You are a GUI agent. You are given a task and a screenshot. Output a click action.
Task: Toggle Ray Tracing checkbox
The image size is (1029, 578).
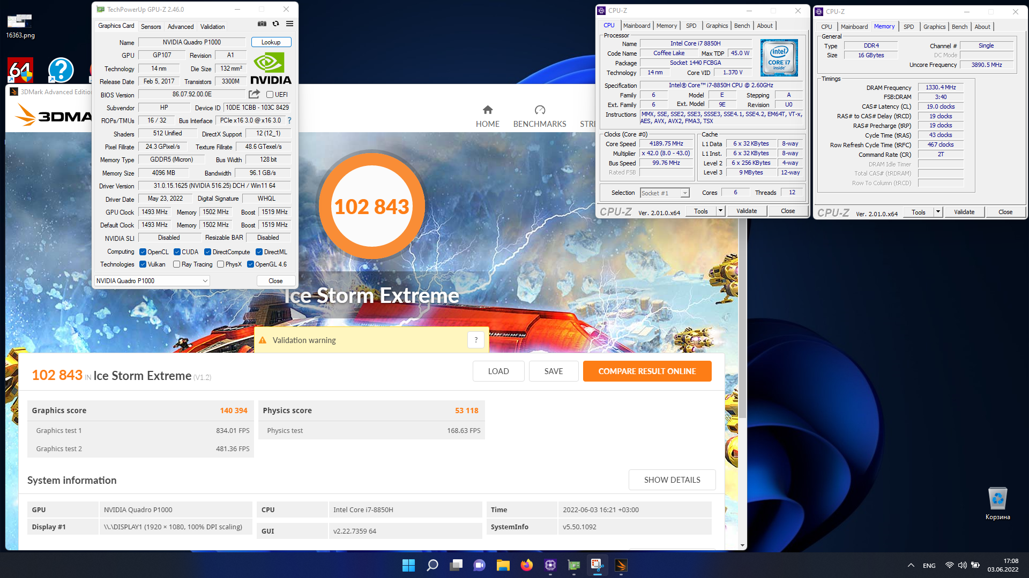176,264
